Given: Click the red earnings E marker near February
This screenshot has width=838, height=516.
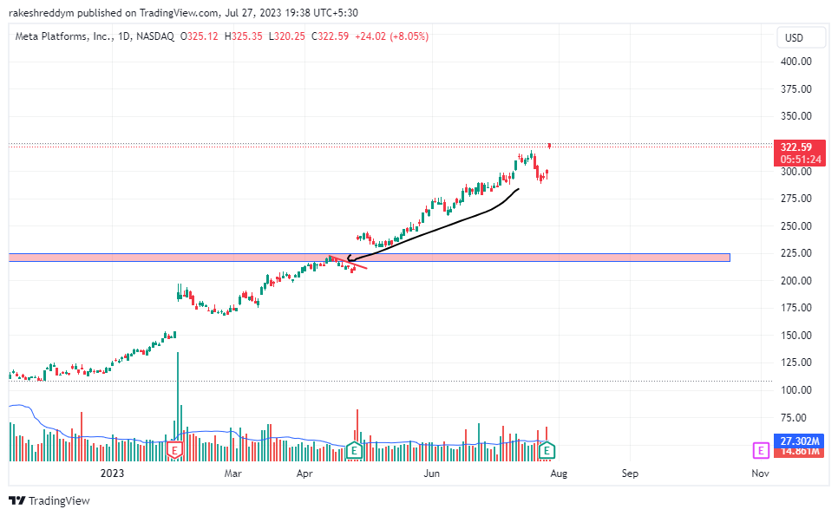Looking at the screenshot, I should click(x=174, y=450).
